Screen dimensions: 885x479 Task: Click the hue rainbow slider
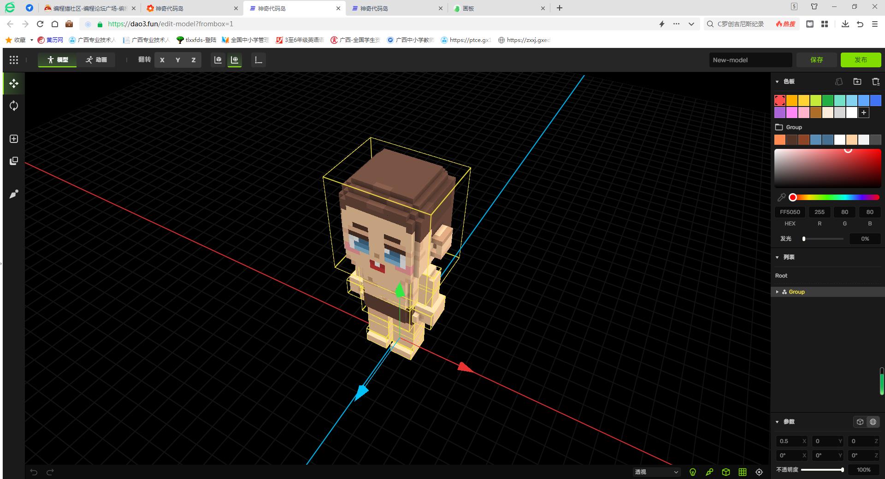click(x=834, y=197)
